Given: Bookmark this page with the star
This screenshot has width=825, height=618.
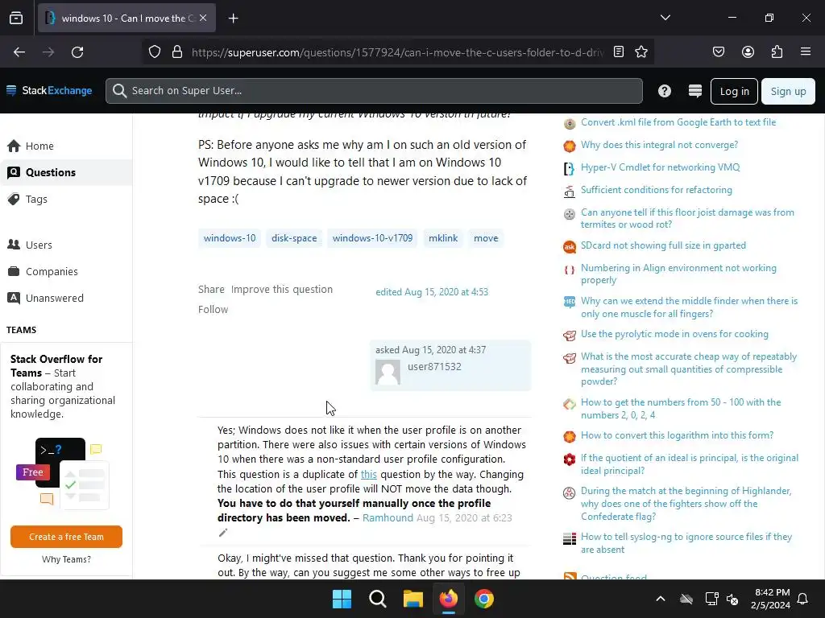Looking at the screenshot, I should [x=641, y=52].
